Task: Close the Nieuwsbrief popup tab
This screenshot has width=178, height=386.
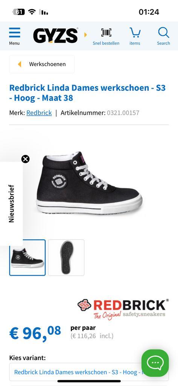Action: (25, 159)
